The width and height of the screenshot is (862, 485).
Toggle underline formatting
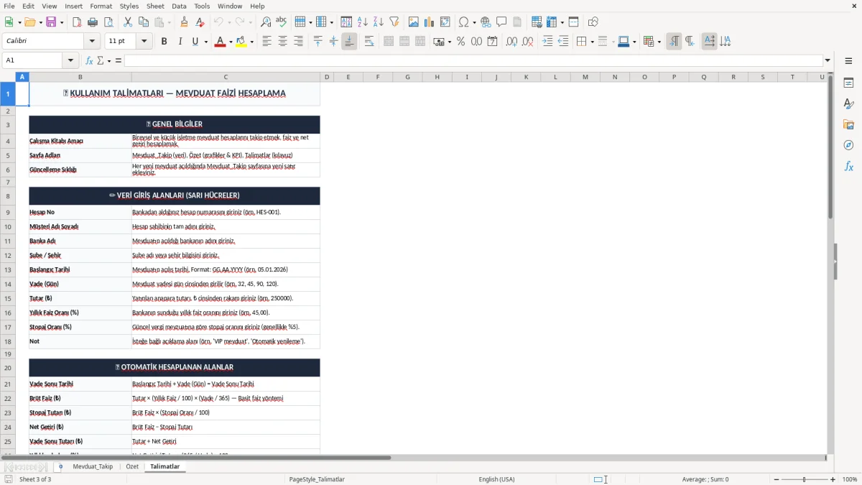[195, 42]
